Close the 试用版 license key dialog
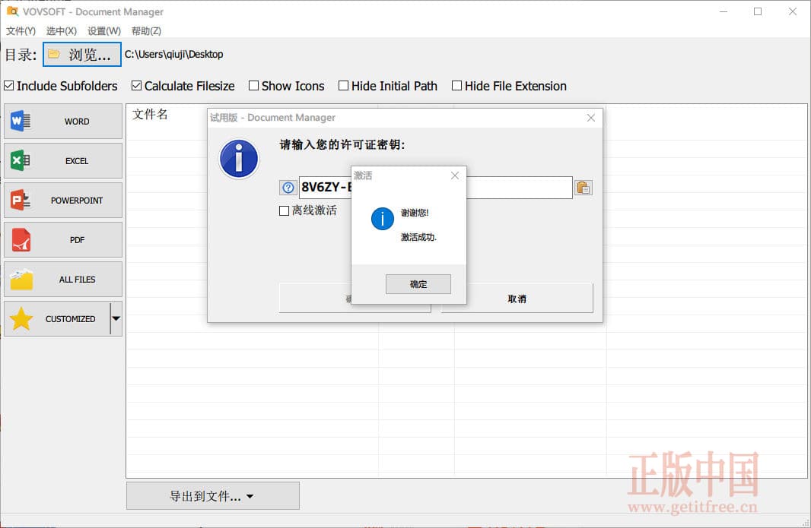811x528 pixels. click(590, 118)
